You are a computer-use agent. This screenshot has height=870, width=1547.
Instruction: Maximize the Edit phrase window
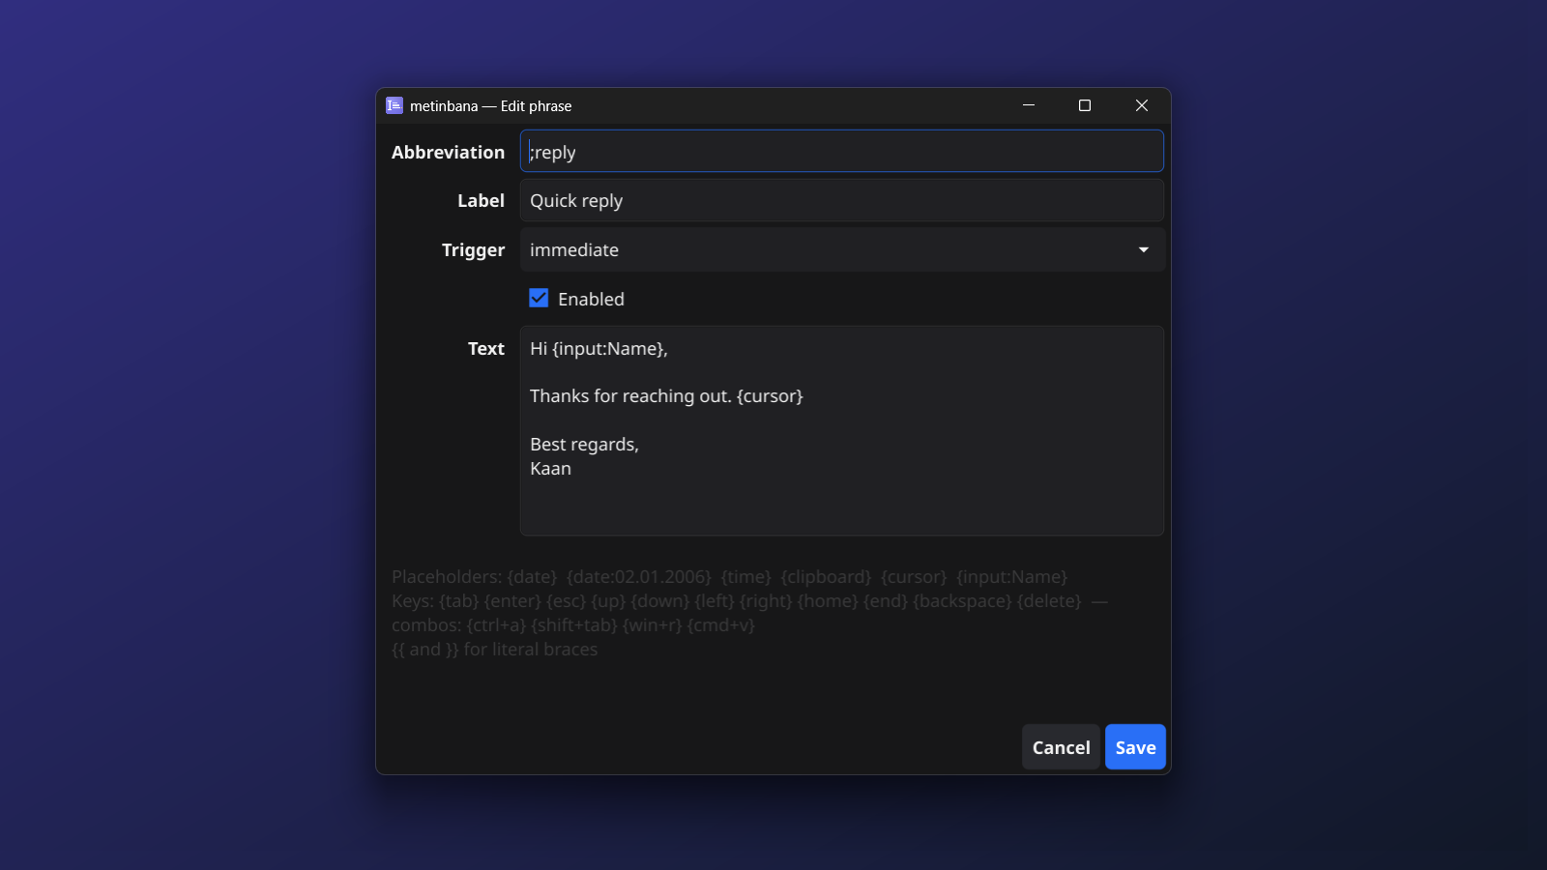click(x=1085, y=105)
